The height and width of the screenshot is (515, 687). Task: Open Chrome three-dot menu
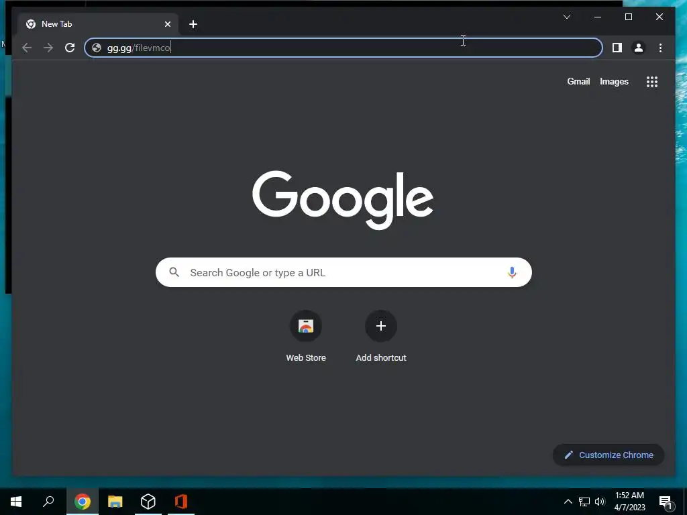click(x=660, y=48)
